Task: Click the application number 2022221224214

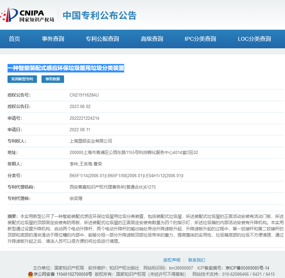Action: click(84, 118)
